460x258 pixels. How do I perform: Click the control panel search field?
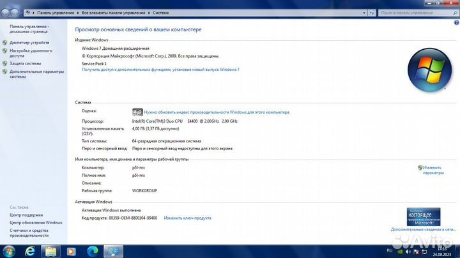(x=416, y=13)
